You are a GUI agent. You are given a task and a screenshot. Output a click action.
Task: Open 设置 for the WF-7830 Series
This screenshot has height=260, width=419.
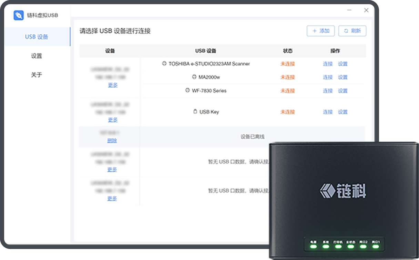point(343,91)
